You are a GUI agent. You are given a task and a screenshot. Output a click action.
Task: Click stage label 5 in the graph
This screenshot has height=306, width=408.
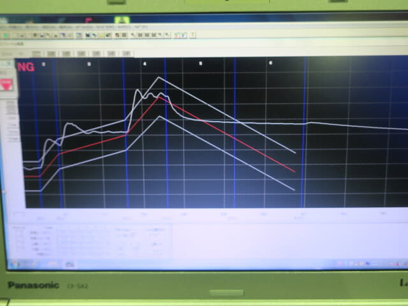(200, 63)
